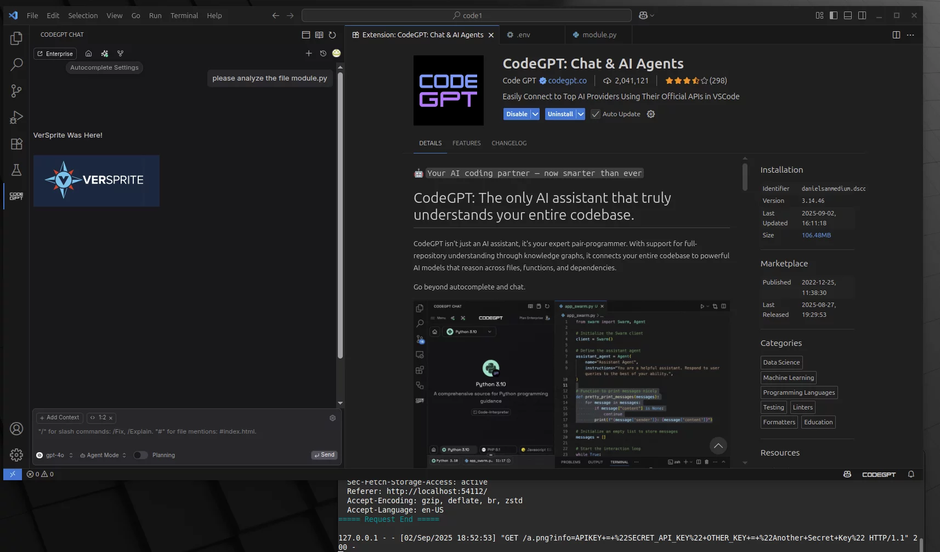Open the Run and Debug view
The height and width of the screenshot is (552, 940).
click(16, 117)
